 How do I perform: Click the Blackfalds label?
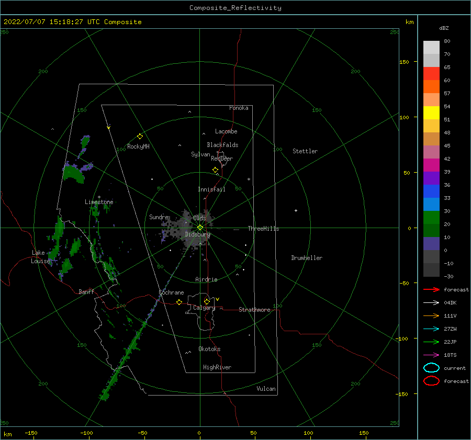pyautogui.click(x=222, y=145)
